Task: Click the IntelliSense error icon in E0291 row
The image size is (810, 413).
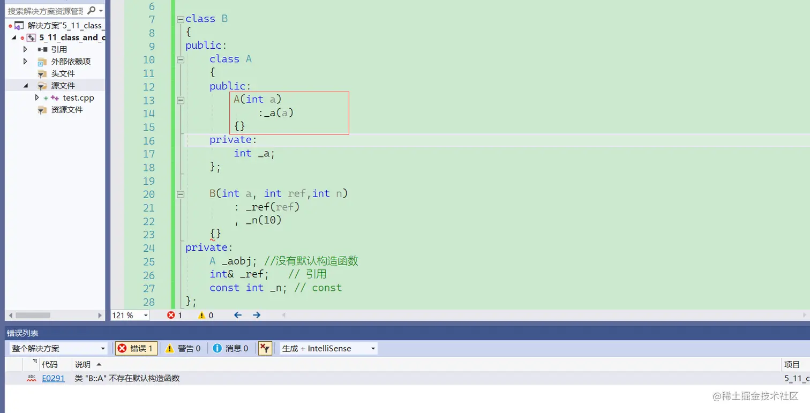Action: 32,378
